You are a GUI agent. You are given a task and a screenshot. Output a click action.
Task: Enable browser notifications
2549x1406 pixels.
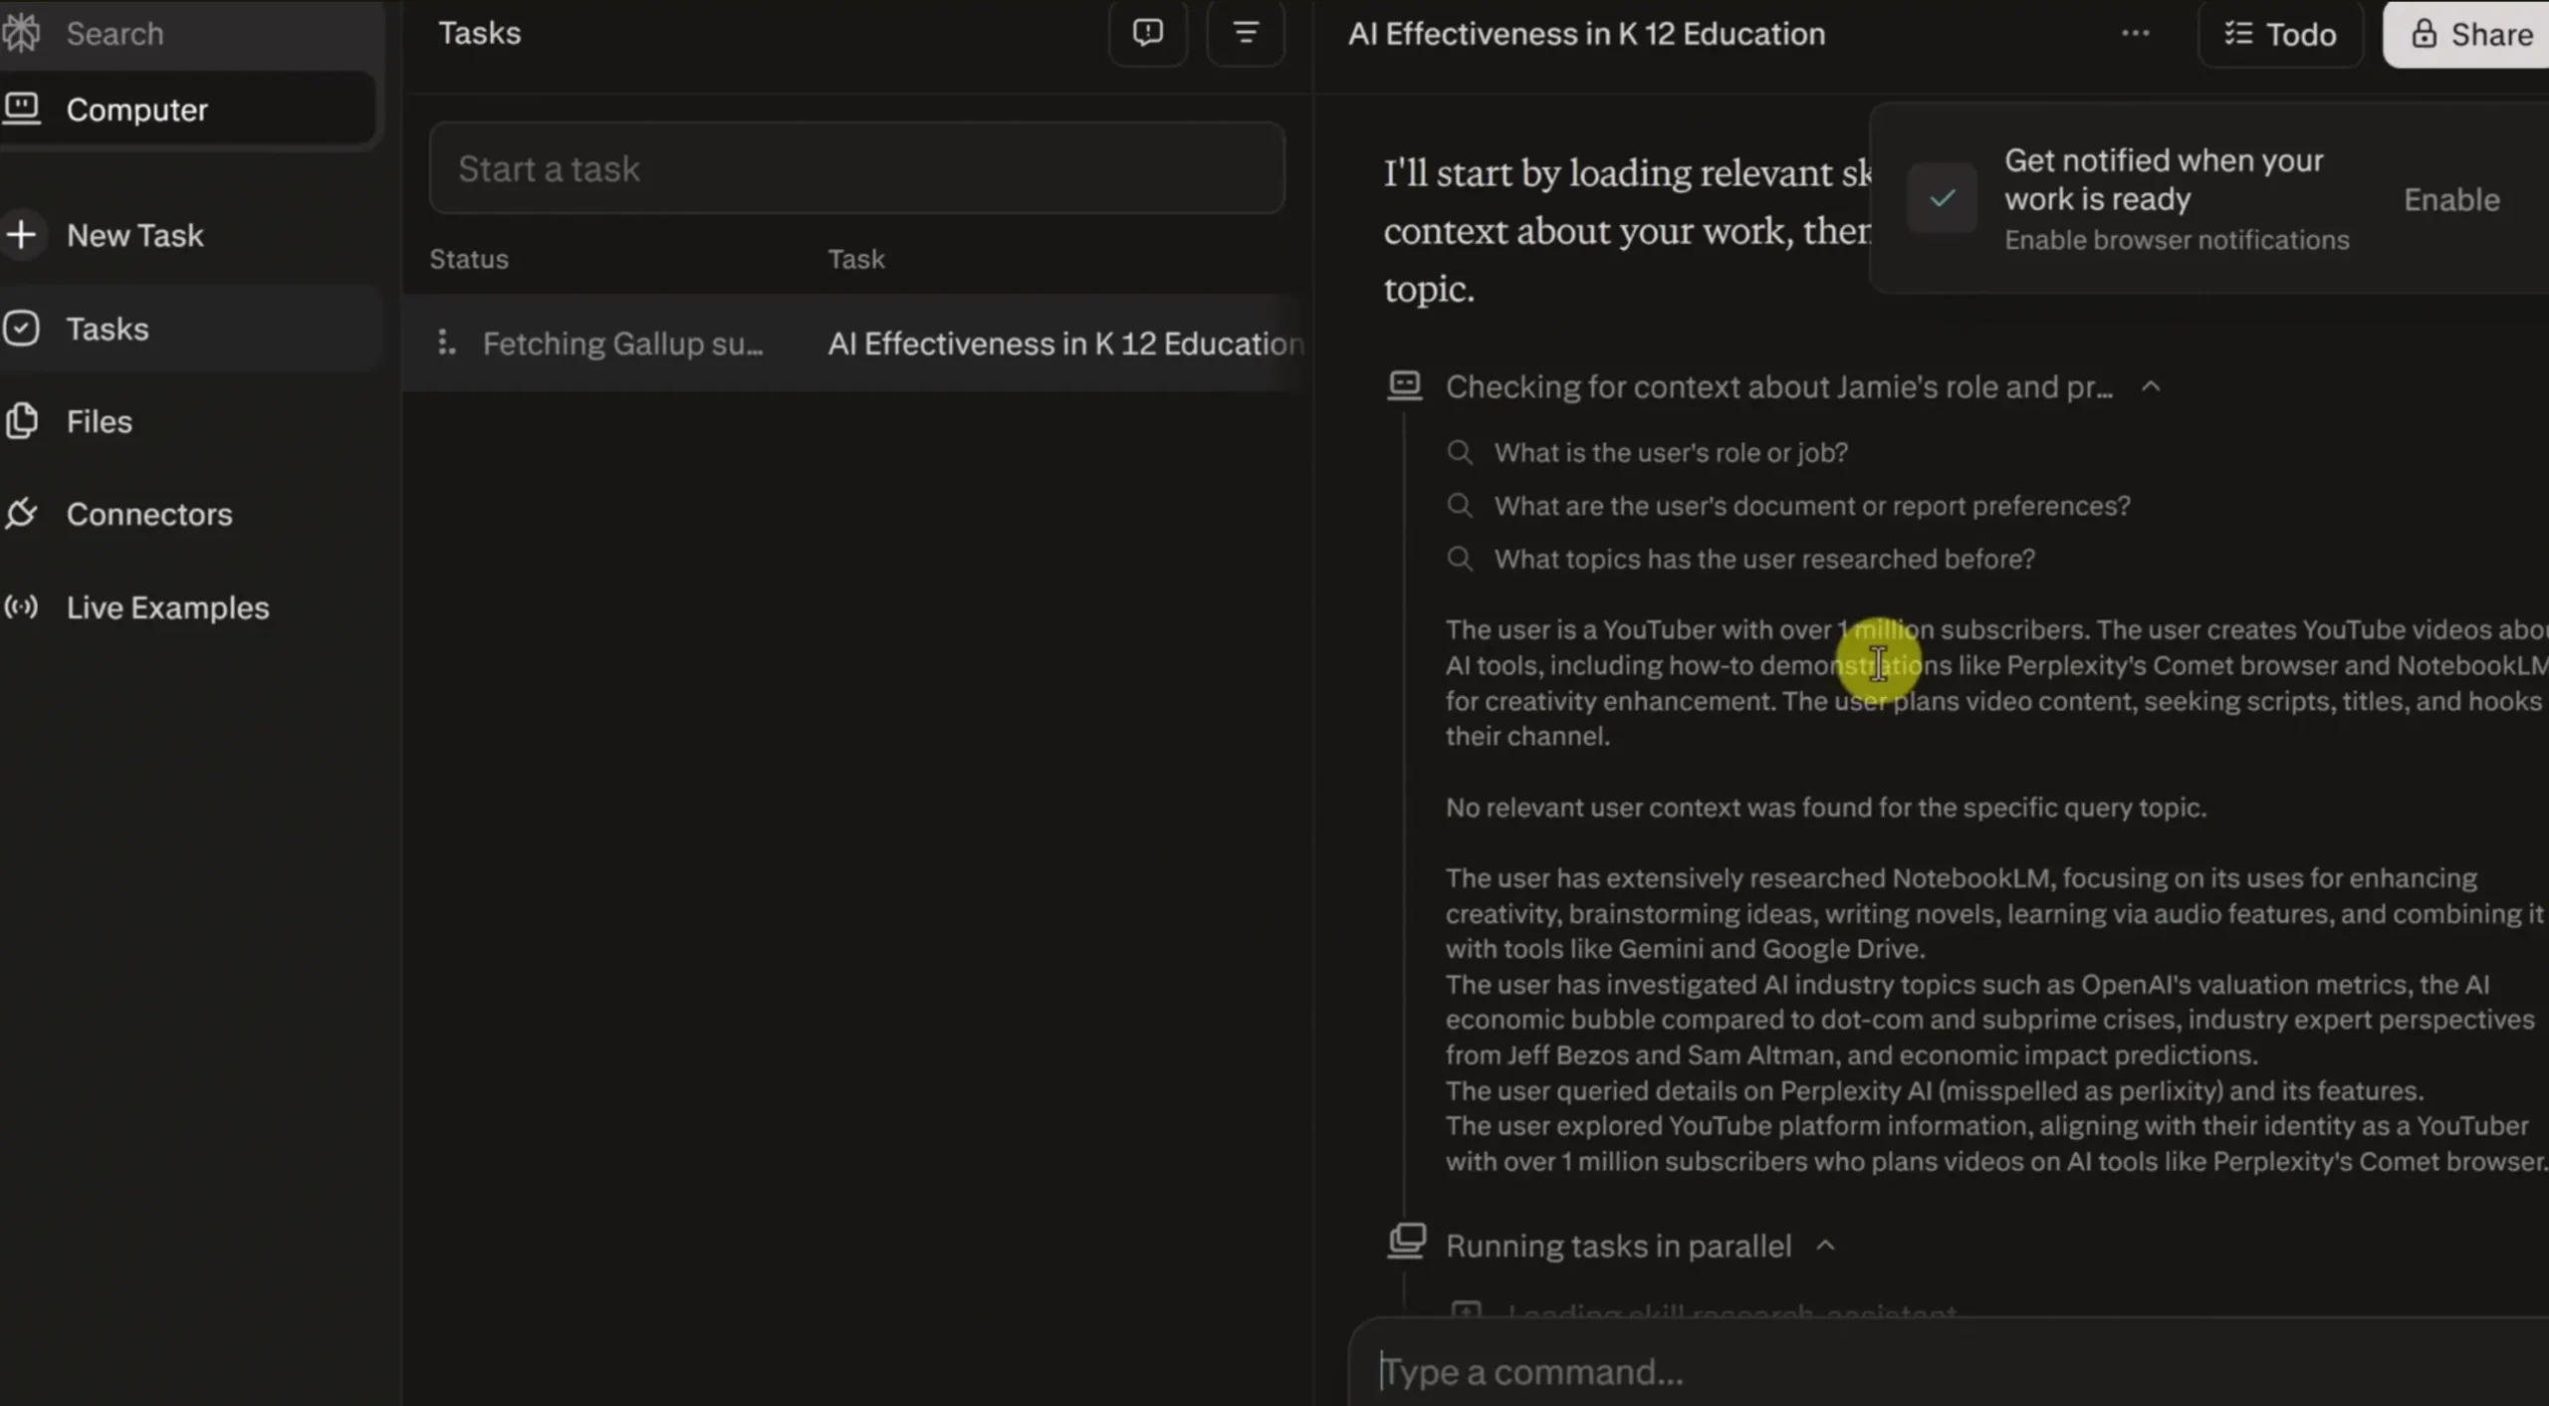point(2451,199)
